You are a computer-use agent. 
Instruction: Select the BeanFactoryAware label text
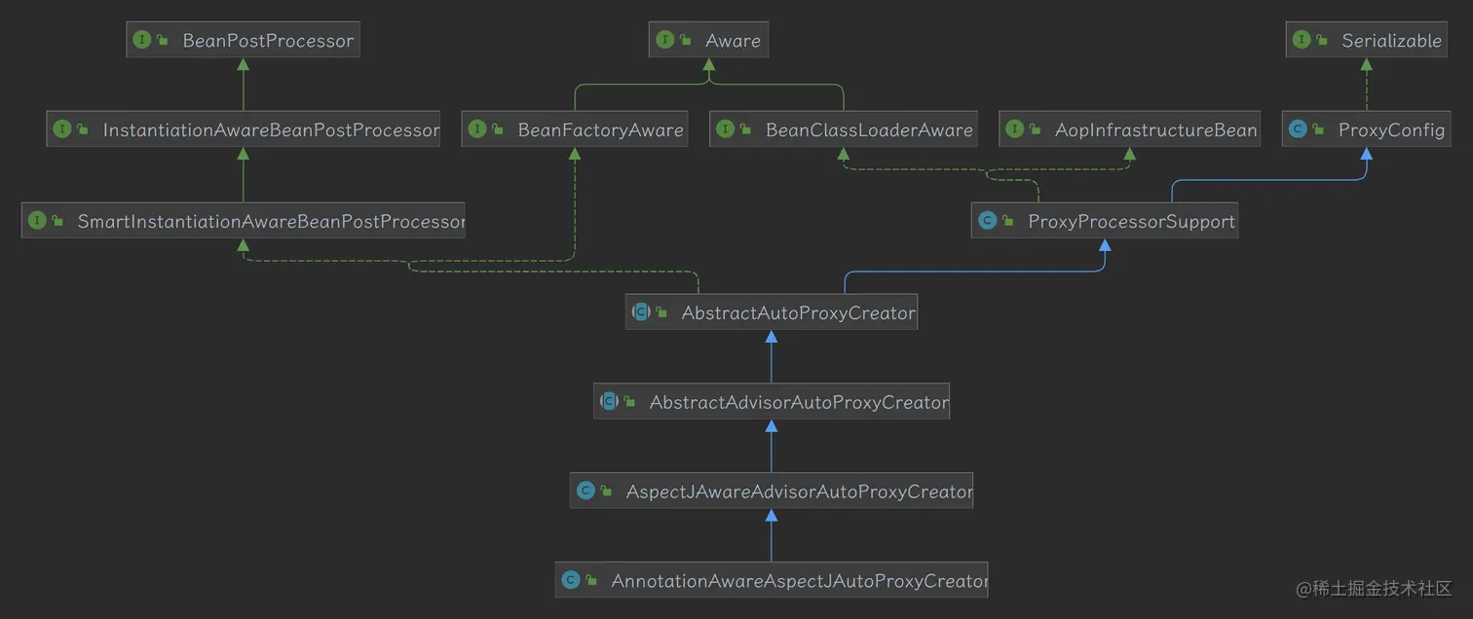point(600,130)
